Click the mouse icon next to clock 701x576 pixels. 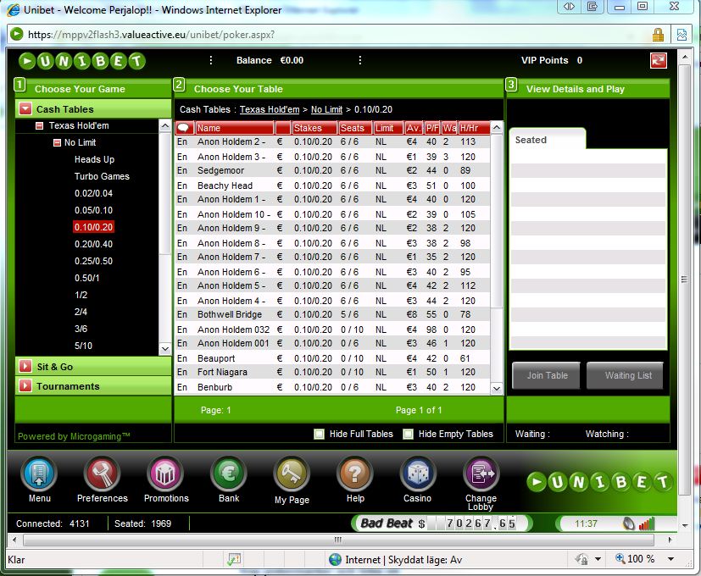(629, 523)
